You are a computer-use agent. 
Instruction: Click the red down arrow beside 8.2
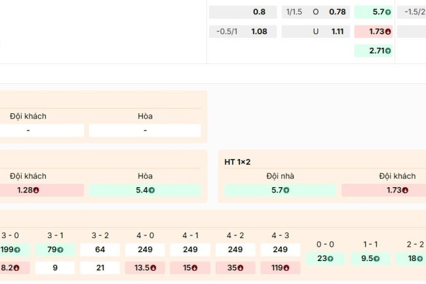pos(16,268)
